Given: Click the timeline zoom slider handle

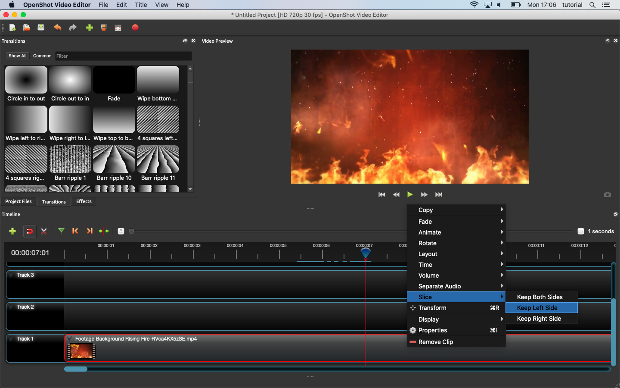Looking at the screenshot, I should point(132,232).
